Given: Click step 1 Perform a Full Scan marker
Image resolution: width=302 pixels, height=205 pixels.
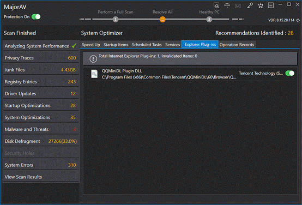Looking at the screenshot, I should coord(116,19).
